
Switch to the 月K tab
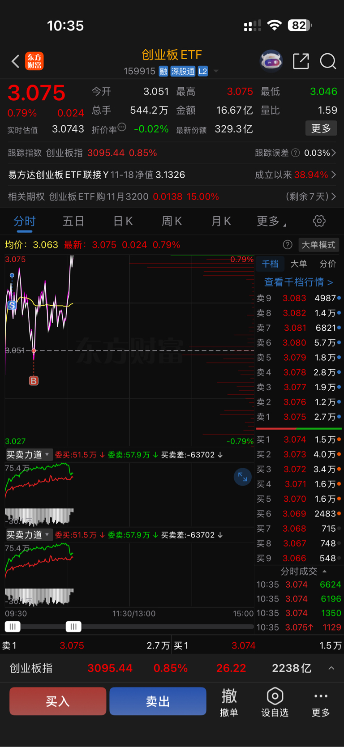coord(221,221)
